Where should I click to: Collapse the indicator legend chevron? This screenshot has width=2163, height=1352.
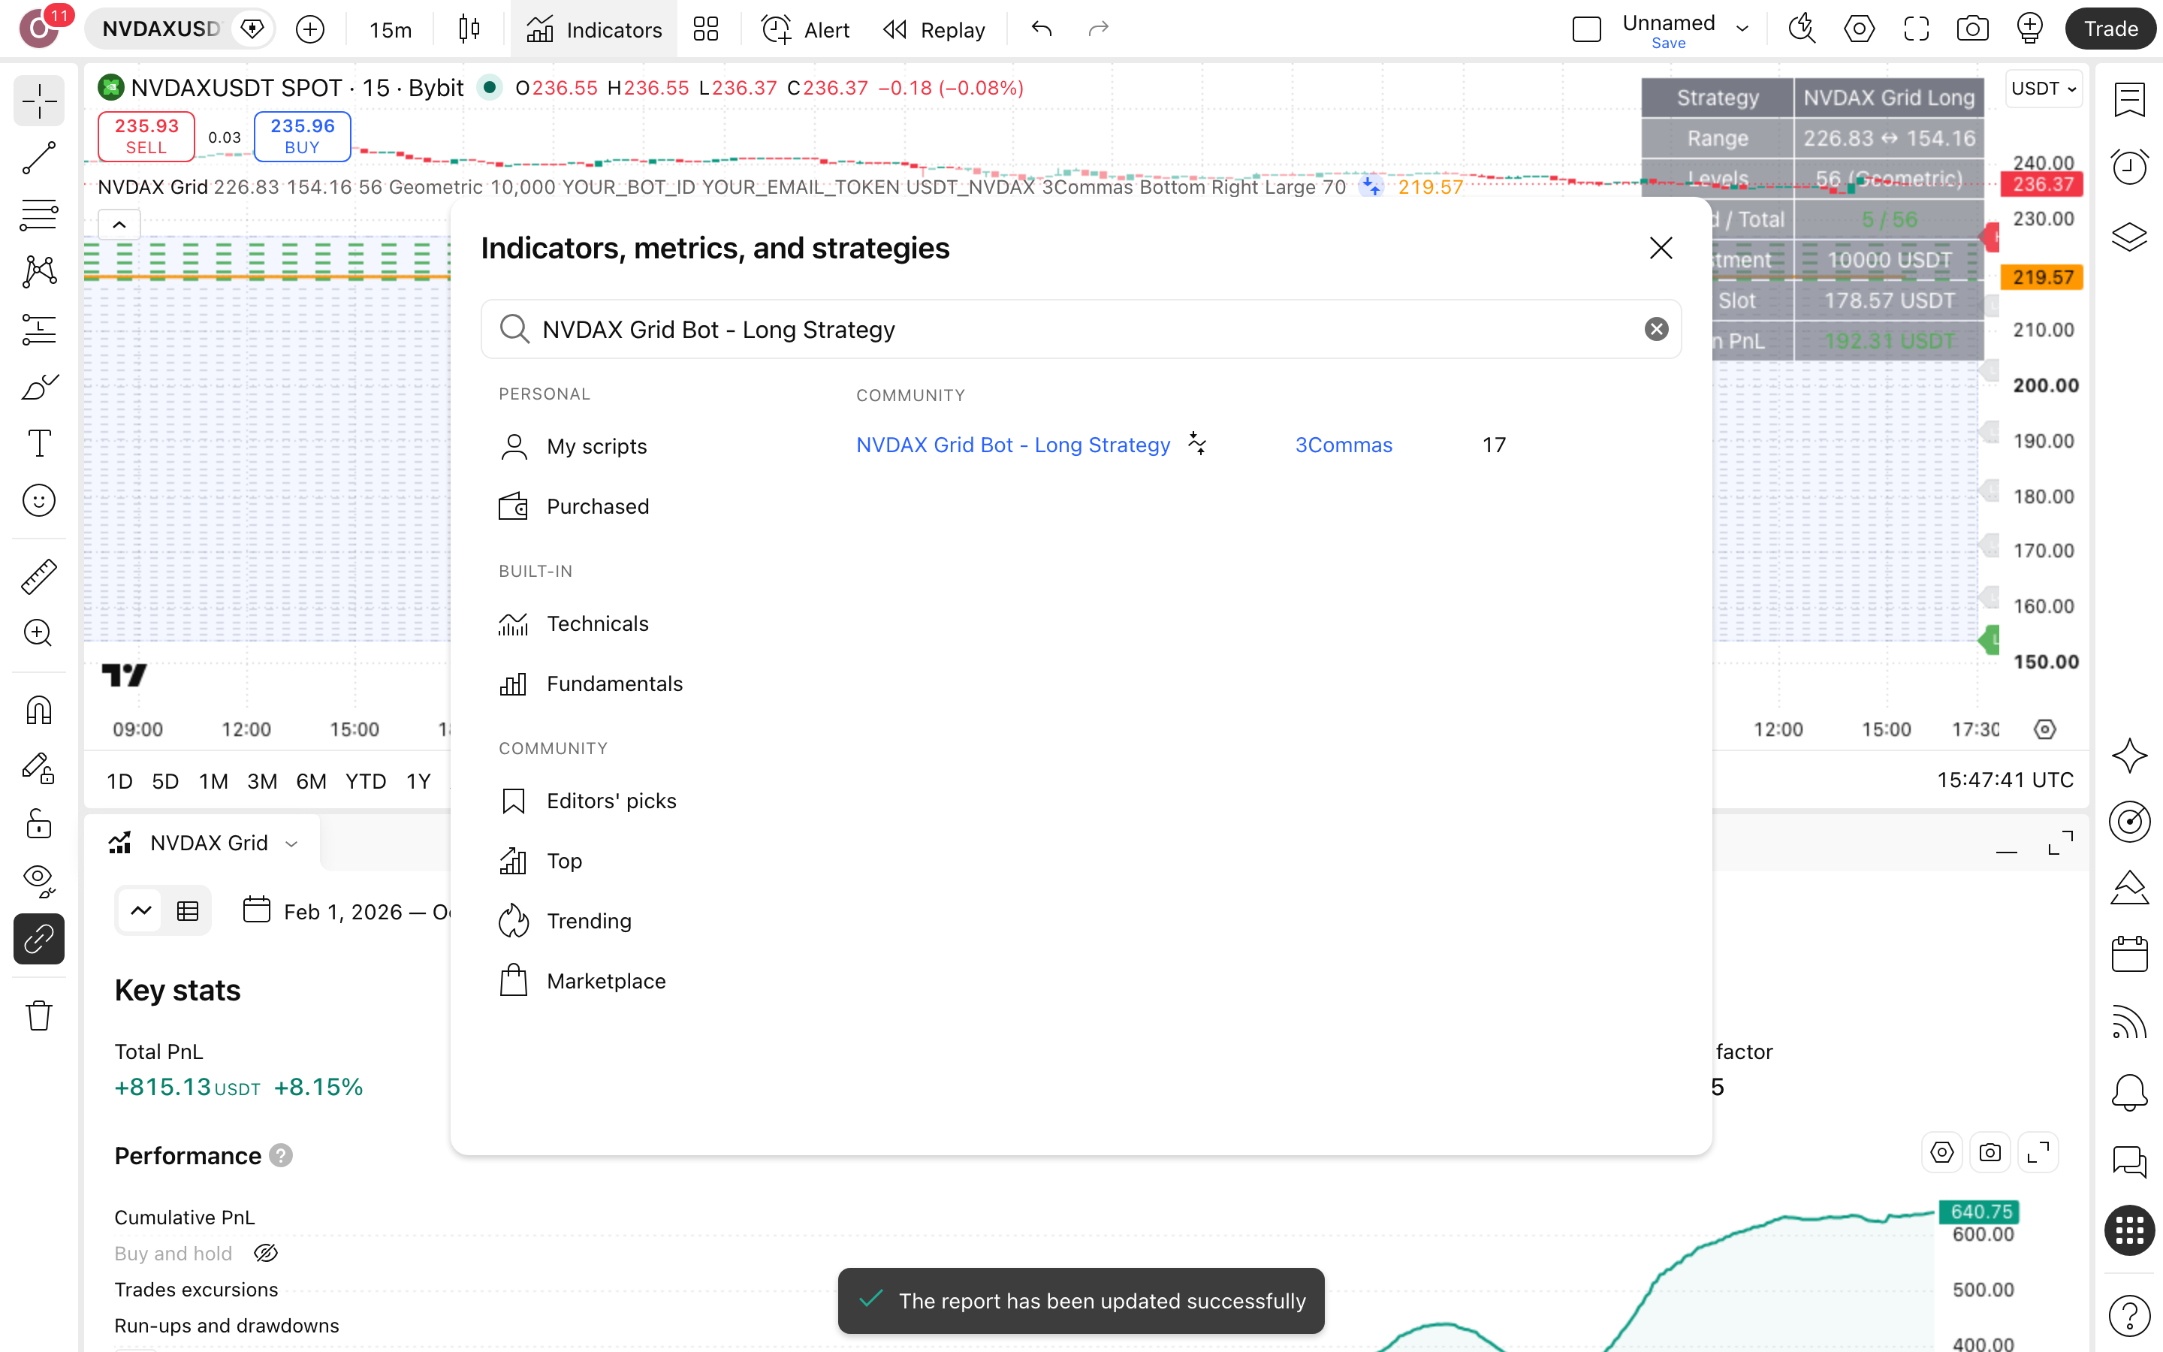click(x=119, y=225)
